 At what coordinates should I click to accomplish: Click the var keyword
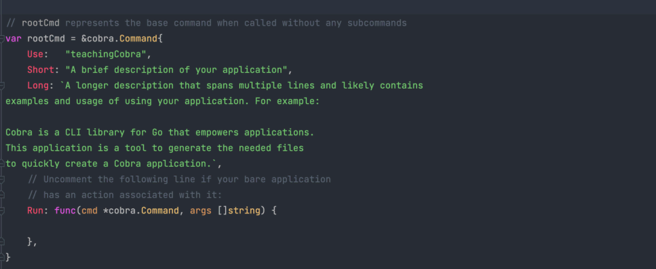click(x=13, y=38)
